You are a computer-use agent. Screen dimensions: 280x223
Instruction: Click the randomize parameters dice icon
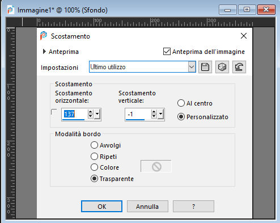(222, 67)
